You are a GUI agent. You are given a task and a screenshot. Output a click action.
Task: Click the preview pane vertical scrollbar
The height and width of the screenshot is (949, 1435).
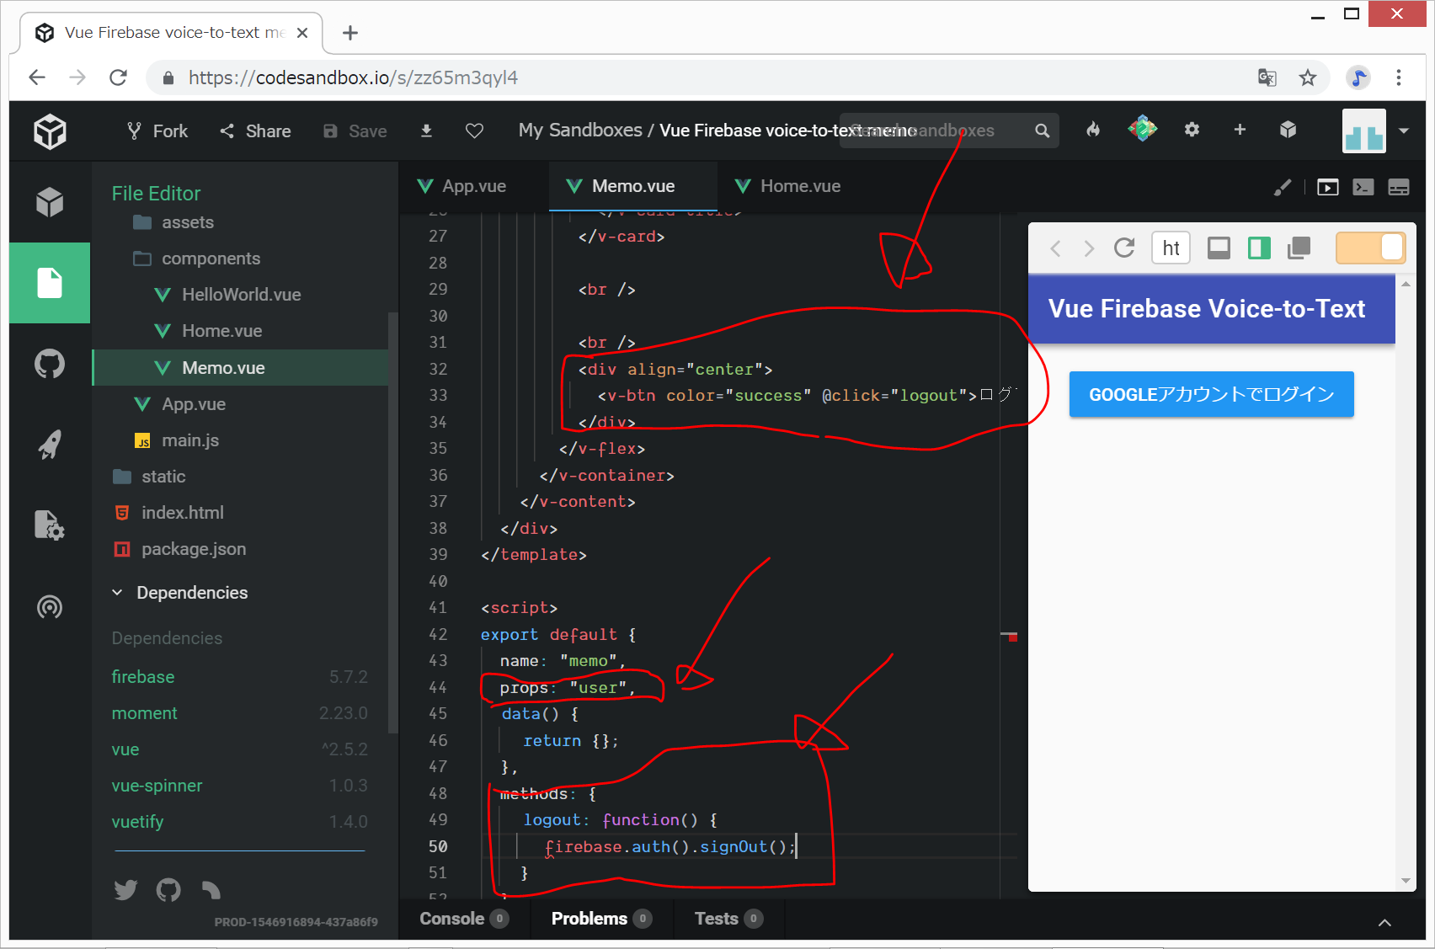click(1406, 581)
